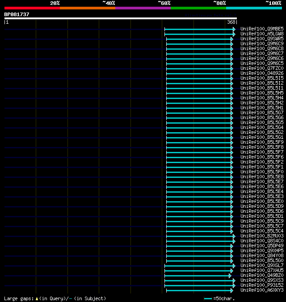Click the UniRef100_B5L5D9 label

click(x=262, y=207)
